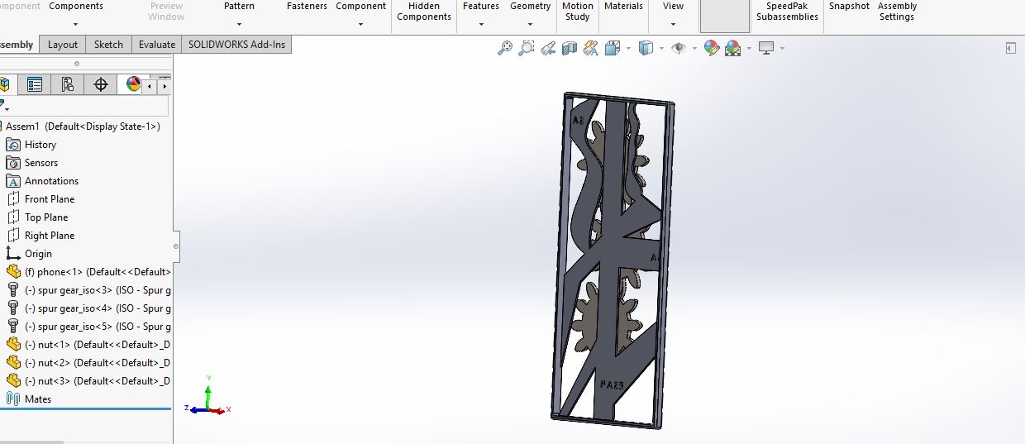The height and width of the screenshot is (444, 1025).
Task: Open the DisplayManager color ball tab
Action: (x=132, y=84)
